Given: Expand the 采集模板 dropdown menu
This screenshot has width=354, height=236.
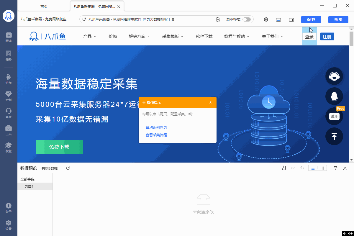Looking at the screenshot, I should 173,36.
